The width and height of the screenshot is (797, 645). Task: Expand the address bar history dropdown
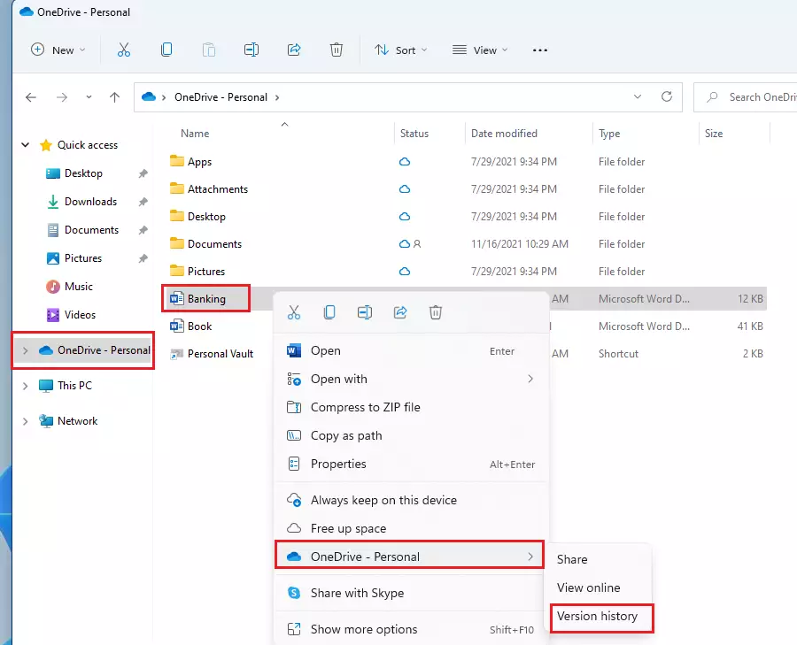point(638,96)
